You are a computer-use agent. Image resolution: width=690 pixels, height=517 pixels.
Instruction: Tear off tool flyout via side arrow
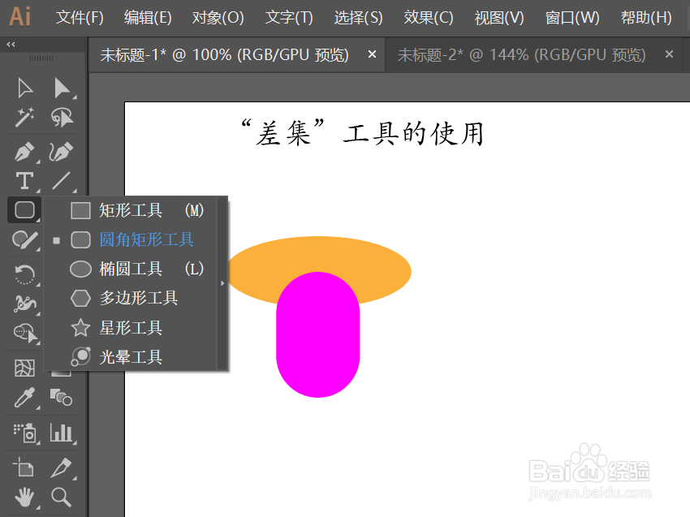(x=222, y=283)
